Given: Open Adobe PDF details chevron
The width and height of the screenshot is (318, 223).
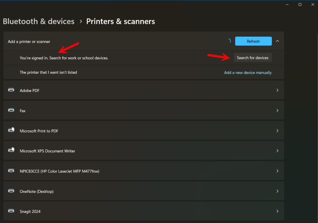Looking at the screenshot, I should (x=277, y=90).
